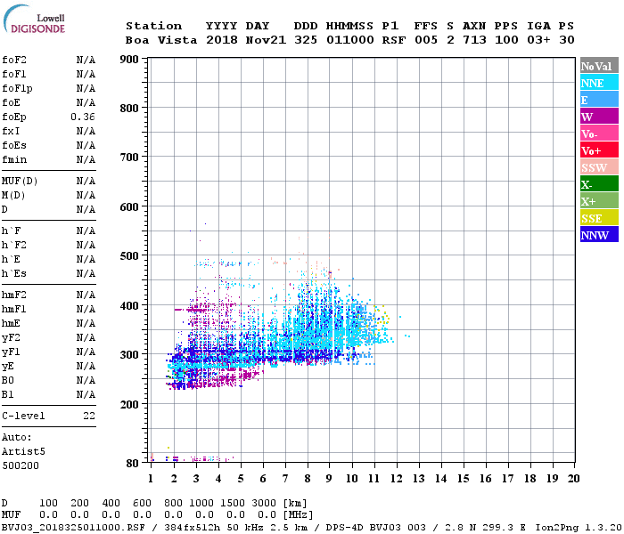Click the 3000 km distance column header
Viewport: 624px width, 534px height.
click(264, 503)
